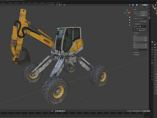The height and width of the screenshot is (118, 157).
Task: Switch to the Shading workspace tab
Action: click(23, 3)
